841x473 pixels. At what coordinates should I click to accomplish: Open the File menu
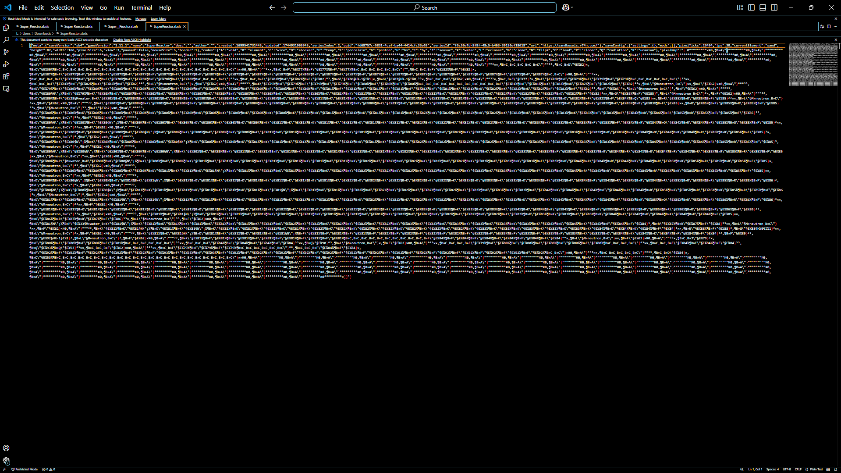click(23, 7)
